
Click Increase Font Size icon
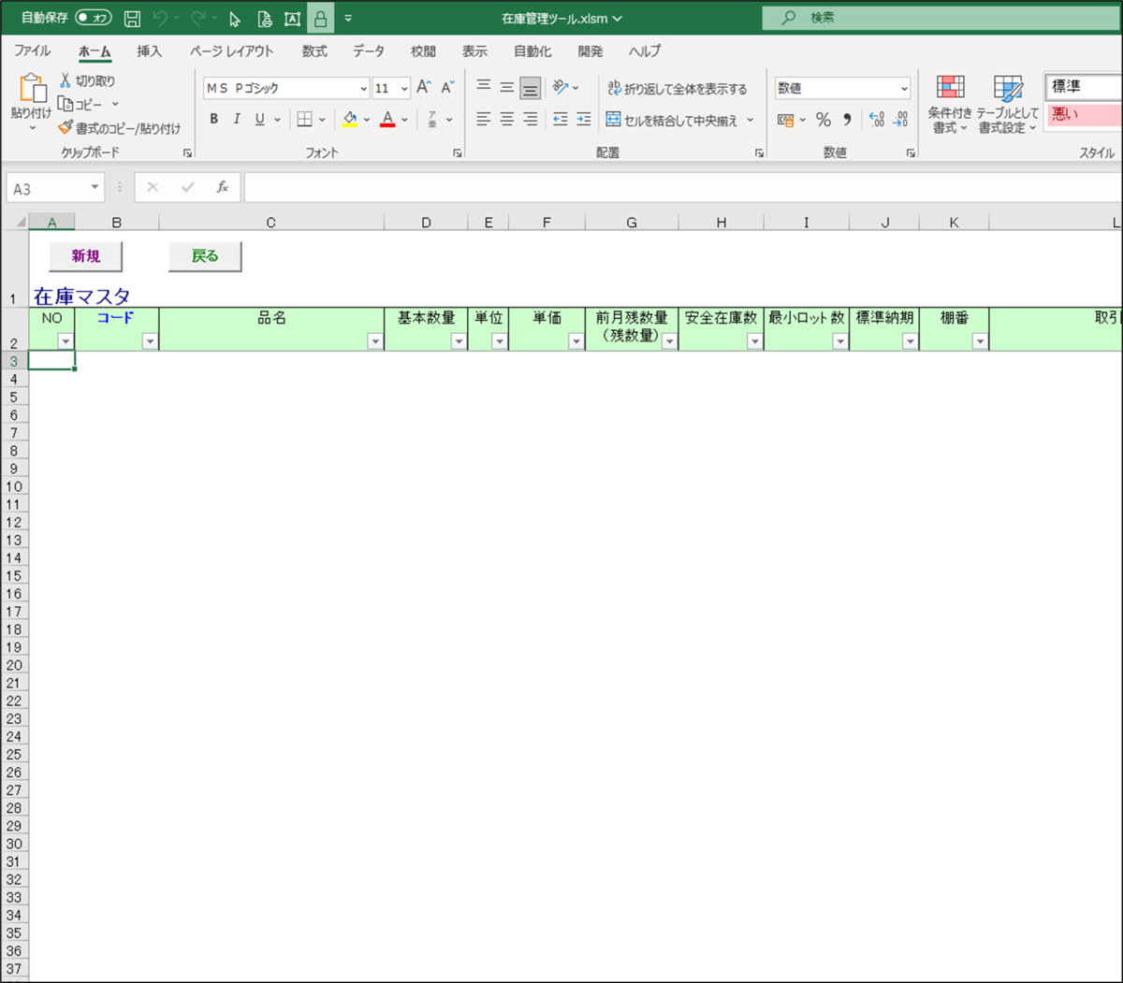423,87
